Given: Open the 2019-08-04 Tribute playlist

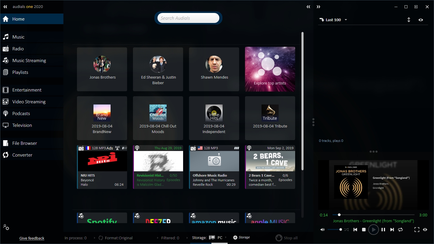Looking at the screenshot, I should 270,118.
